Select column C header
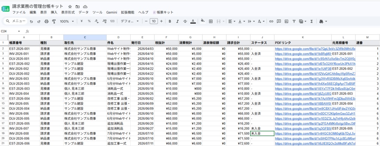This screenshot has width=380, height=146. 85,38
